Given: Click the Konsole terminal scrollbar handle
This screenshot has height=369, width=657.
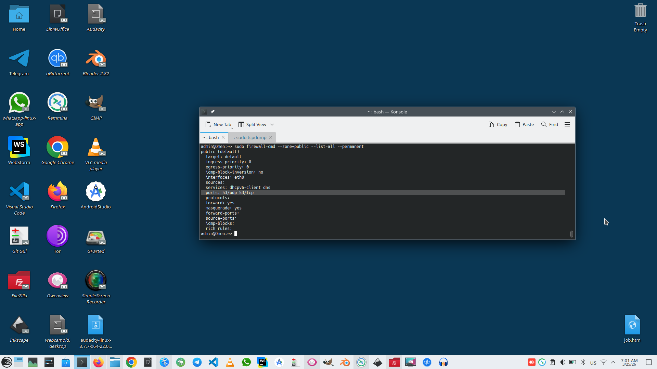Looking at the screenshot, I should click(571, 234).
